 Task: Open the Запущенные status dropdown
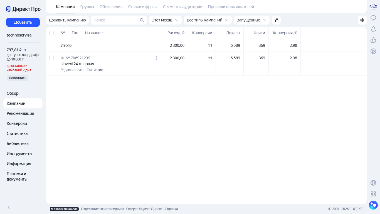[252, 20]
